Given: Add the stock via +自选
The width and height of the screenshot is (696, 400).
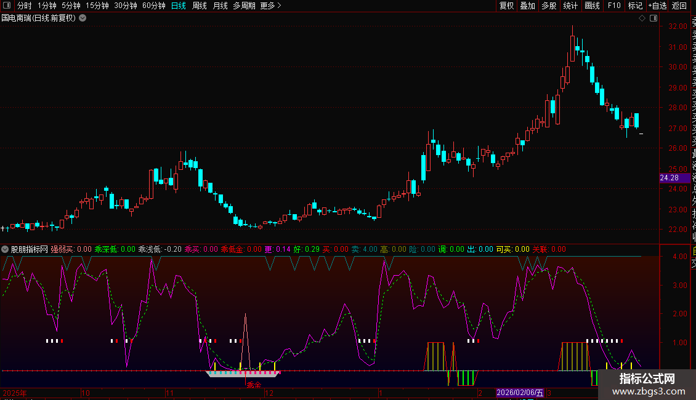Looking at the screenshot, I should click(657, 6).
